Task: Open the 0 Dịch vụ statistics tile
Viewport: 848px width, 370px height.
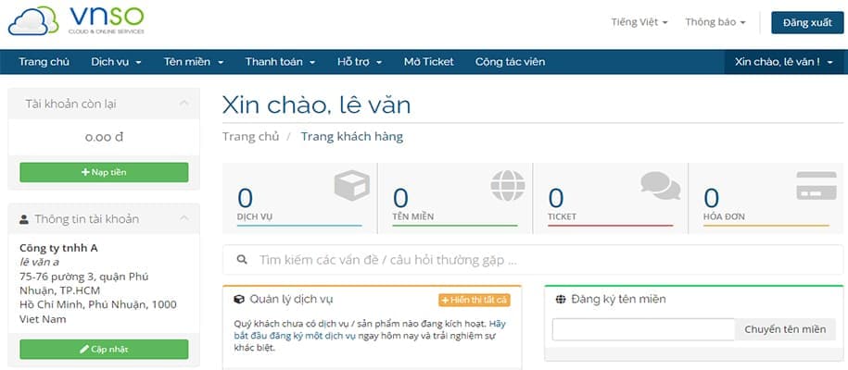Action: point(299,198)
